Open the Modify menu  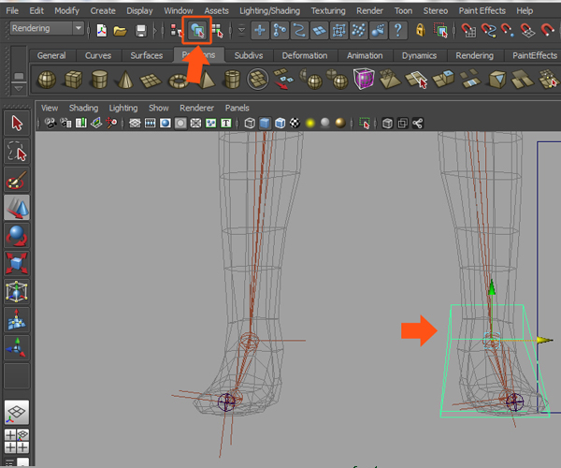pyautogui.click(x=67, y=10)
